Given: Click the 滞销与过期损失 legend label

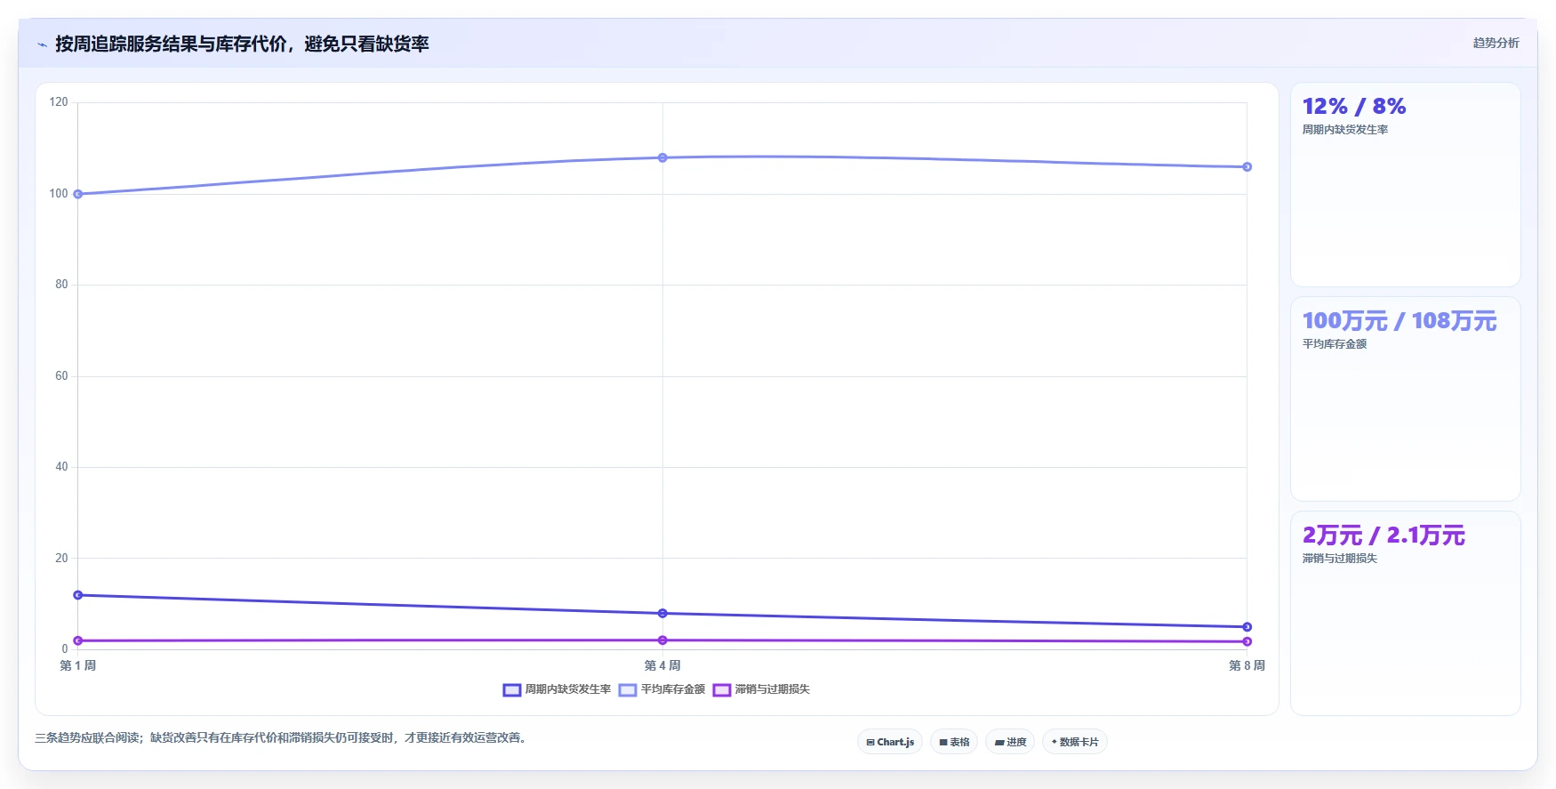Looking at the screenshot, I should pos(773,689).
